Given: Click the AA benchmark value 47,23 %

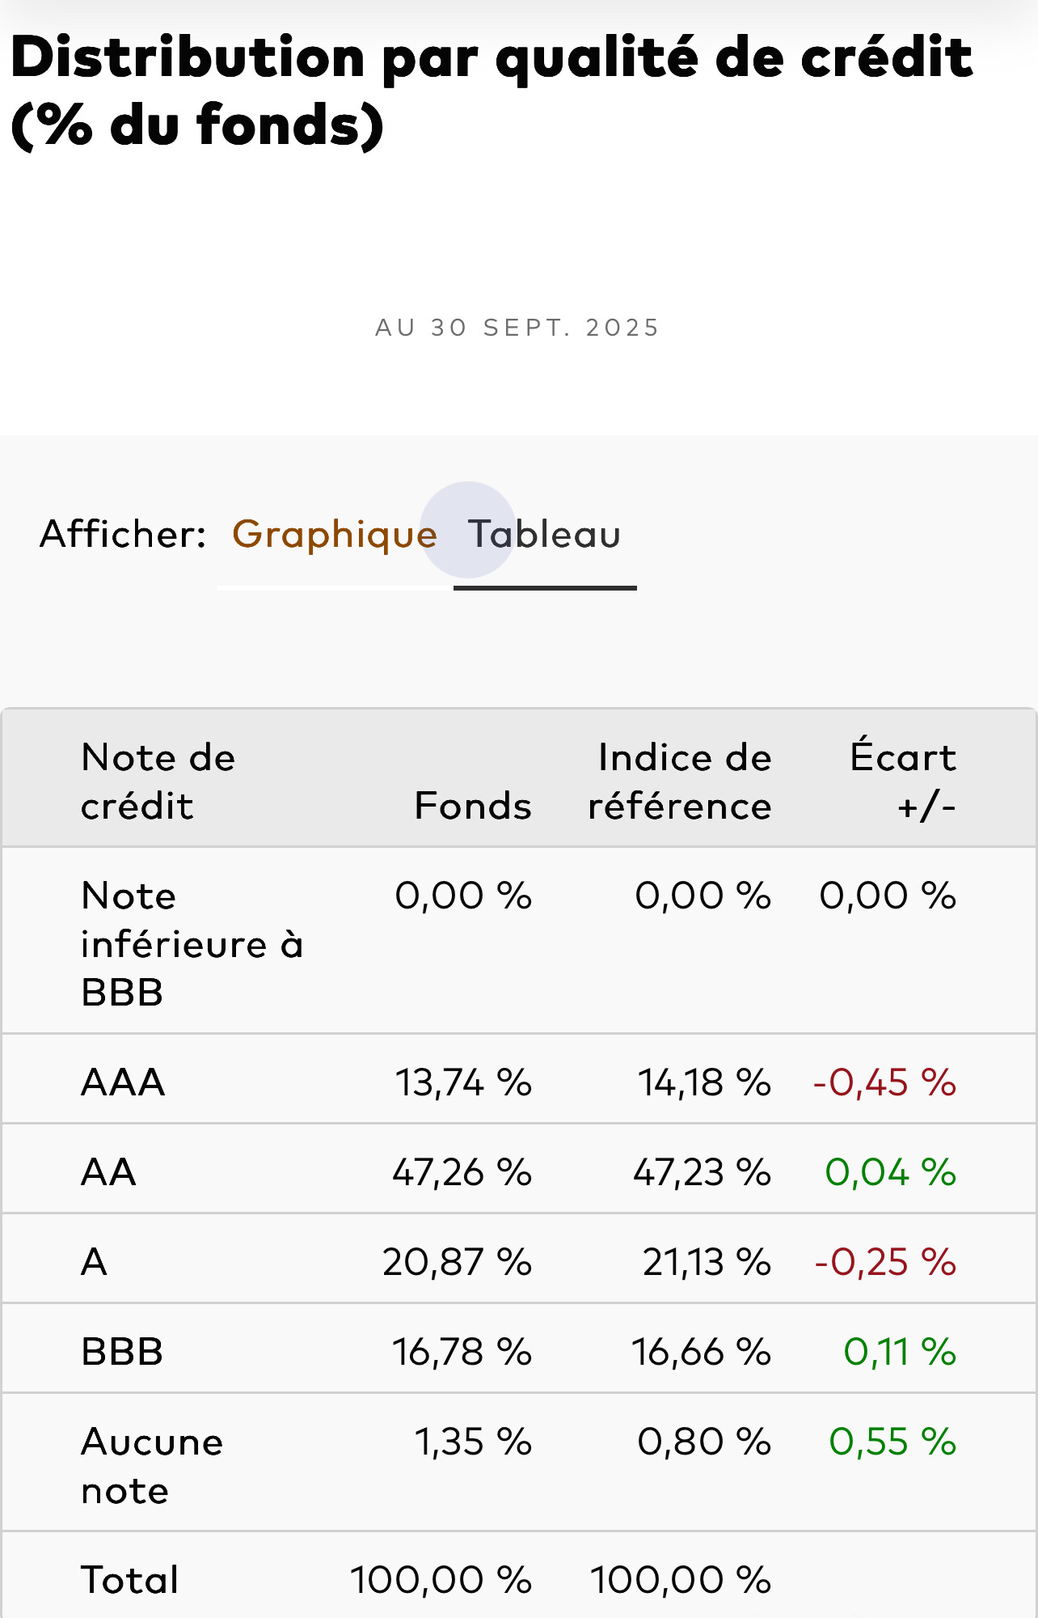Looking at the screenshot, I should click(x=702, y=1172).
